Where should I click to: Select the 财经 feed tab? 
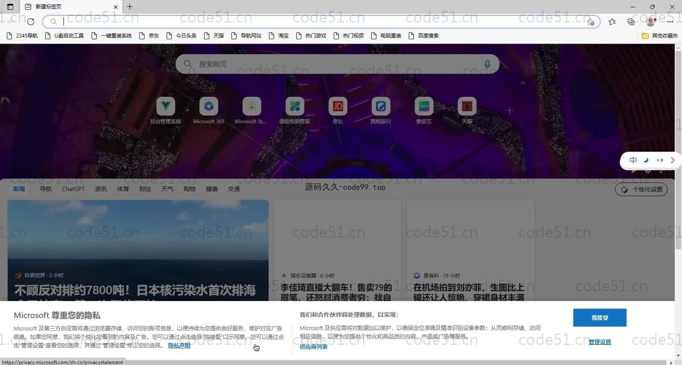(145, 189)
